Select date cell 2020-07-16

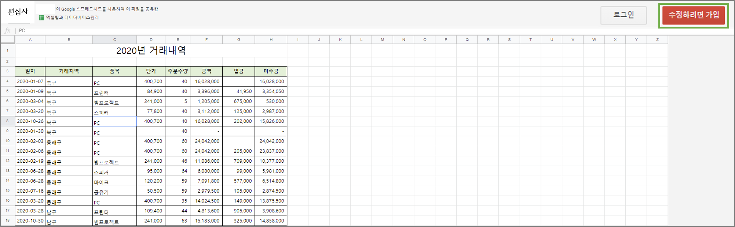coord(30,191)
